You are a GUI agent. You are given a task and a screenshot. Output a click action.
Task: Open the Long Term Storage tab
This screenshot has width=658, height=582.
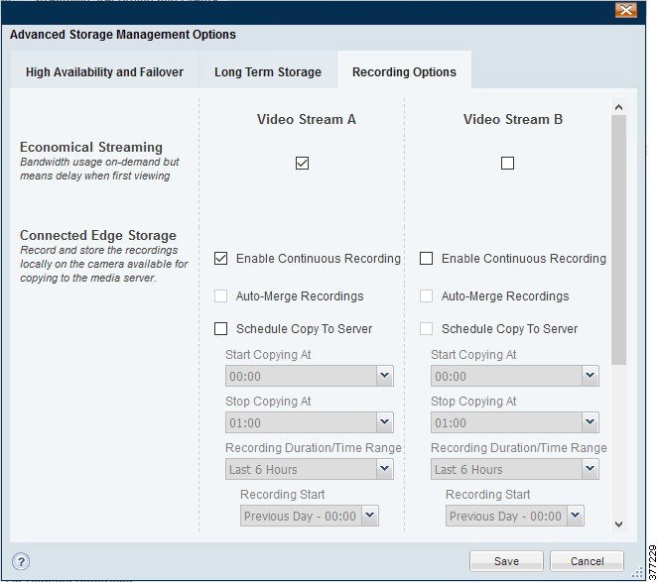[268, 72]
